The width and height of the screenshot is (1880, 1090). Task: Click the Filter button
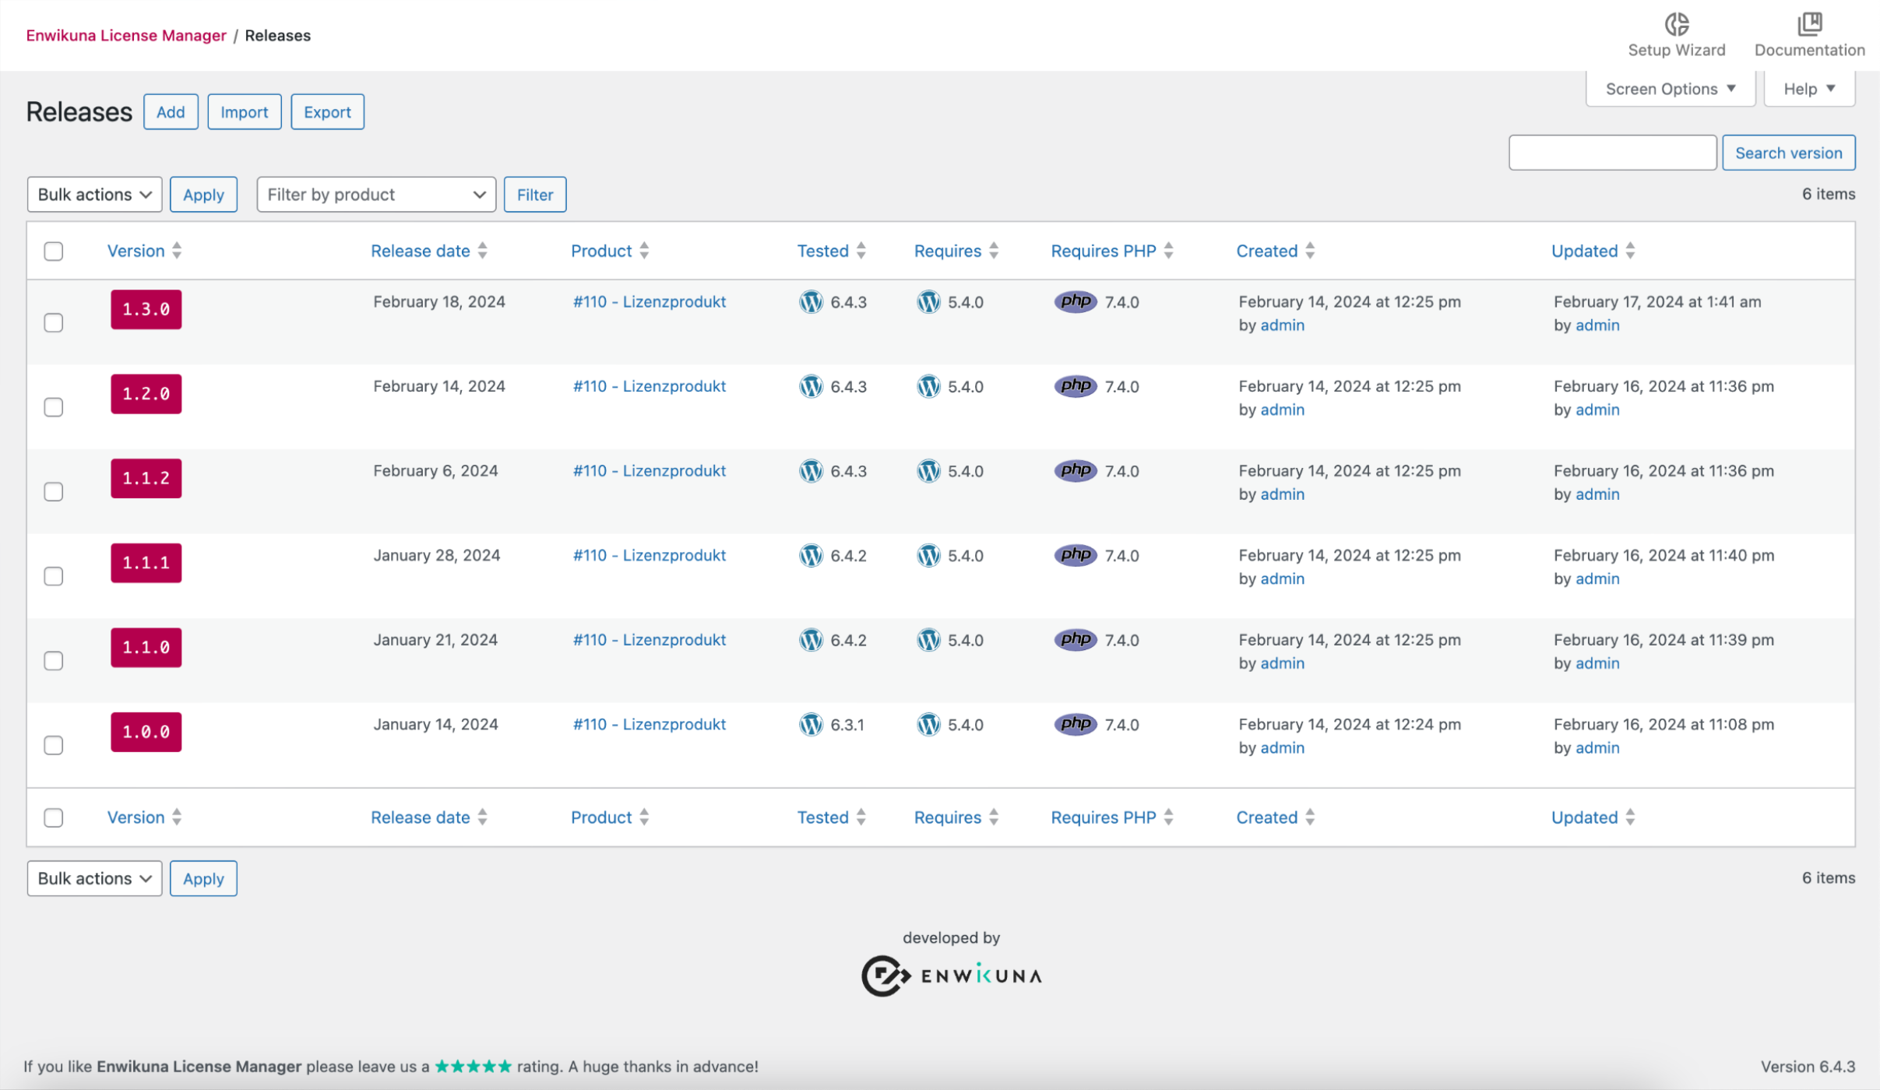(x=535, y=195)
